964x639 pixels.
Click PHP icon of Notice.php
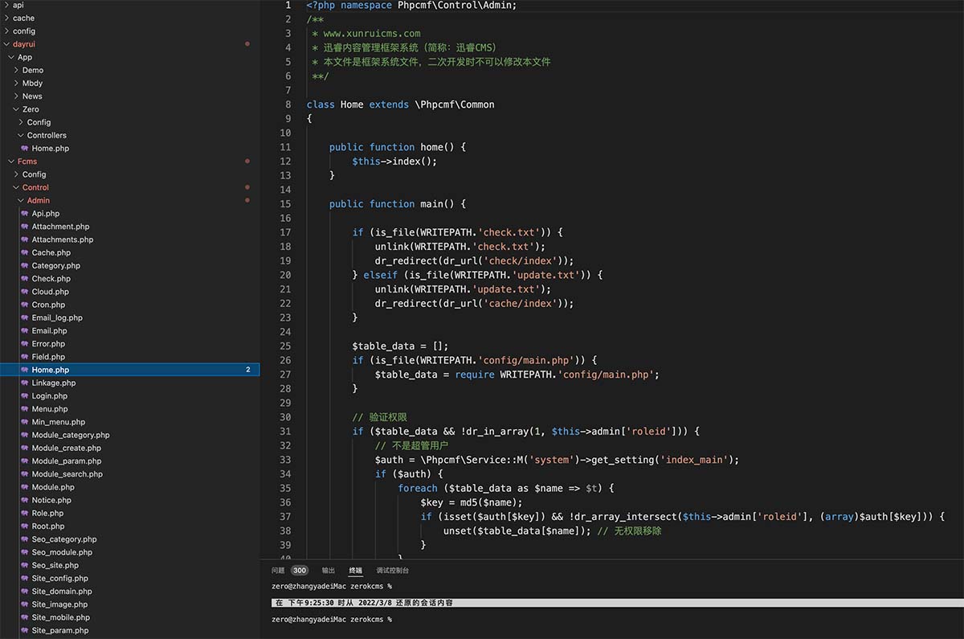[x=25, y=500]
